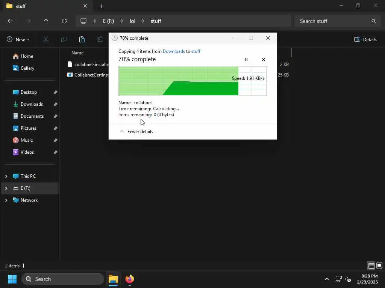The image size is (385, 288).
Task: Go up one folder level
Action: [x=46, y=21]
